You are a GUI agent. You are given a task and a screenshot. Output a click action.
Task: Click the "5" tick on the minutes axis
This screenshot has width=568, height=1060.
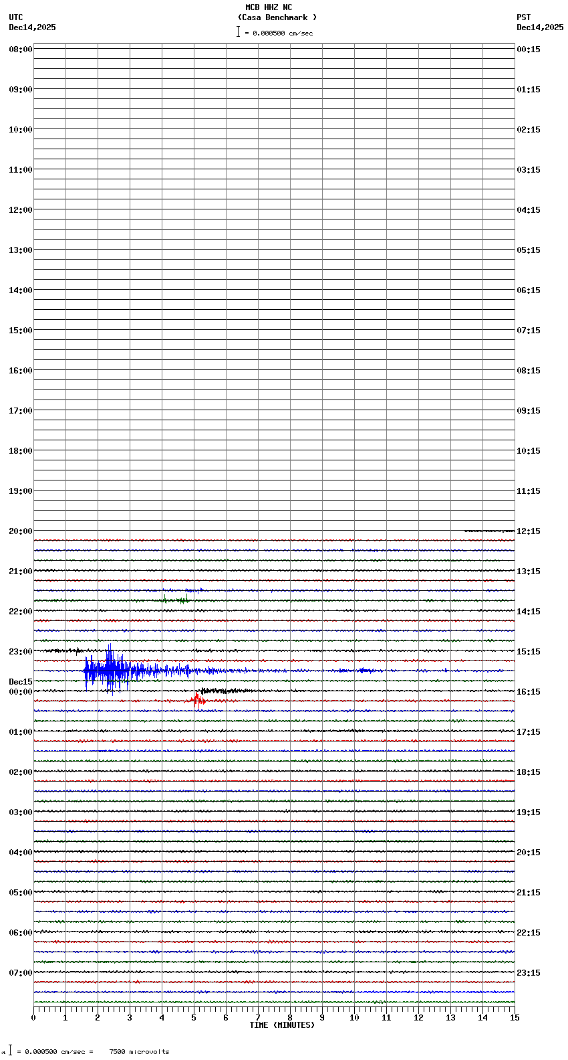(x=194, y=1018)
